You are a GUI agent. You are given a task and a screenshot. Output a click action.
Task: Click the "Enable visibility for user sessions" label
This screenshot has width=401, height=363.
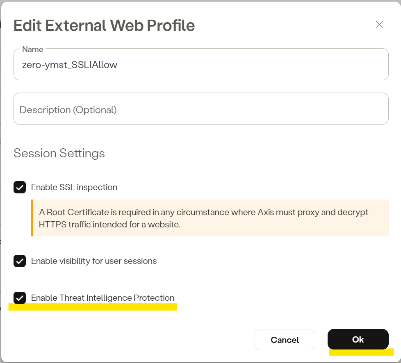coord(94,261)
